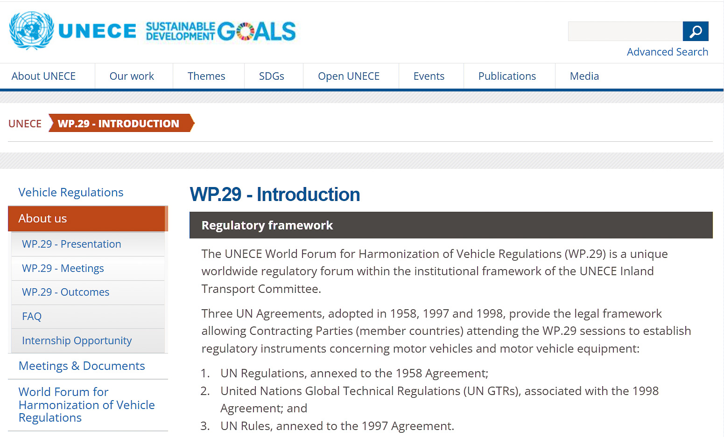Click inside the search input field
This screenshot has width=724, height=437.
coord(626,31)
